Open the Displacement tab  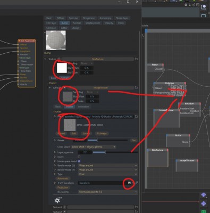coord(93,23)
